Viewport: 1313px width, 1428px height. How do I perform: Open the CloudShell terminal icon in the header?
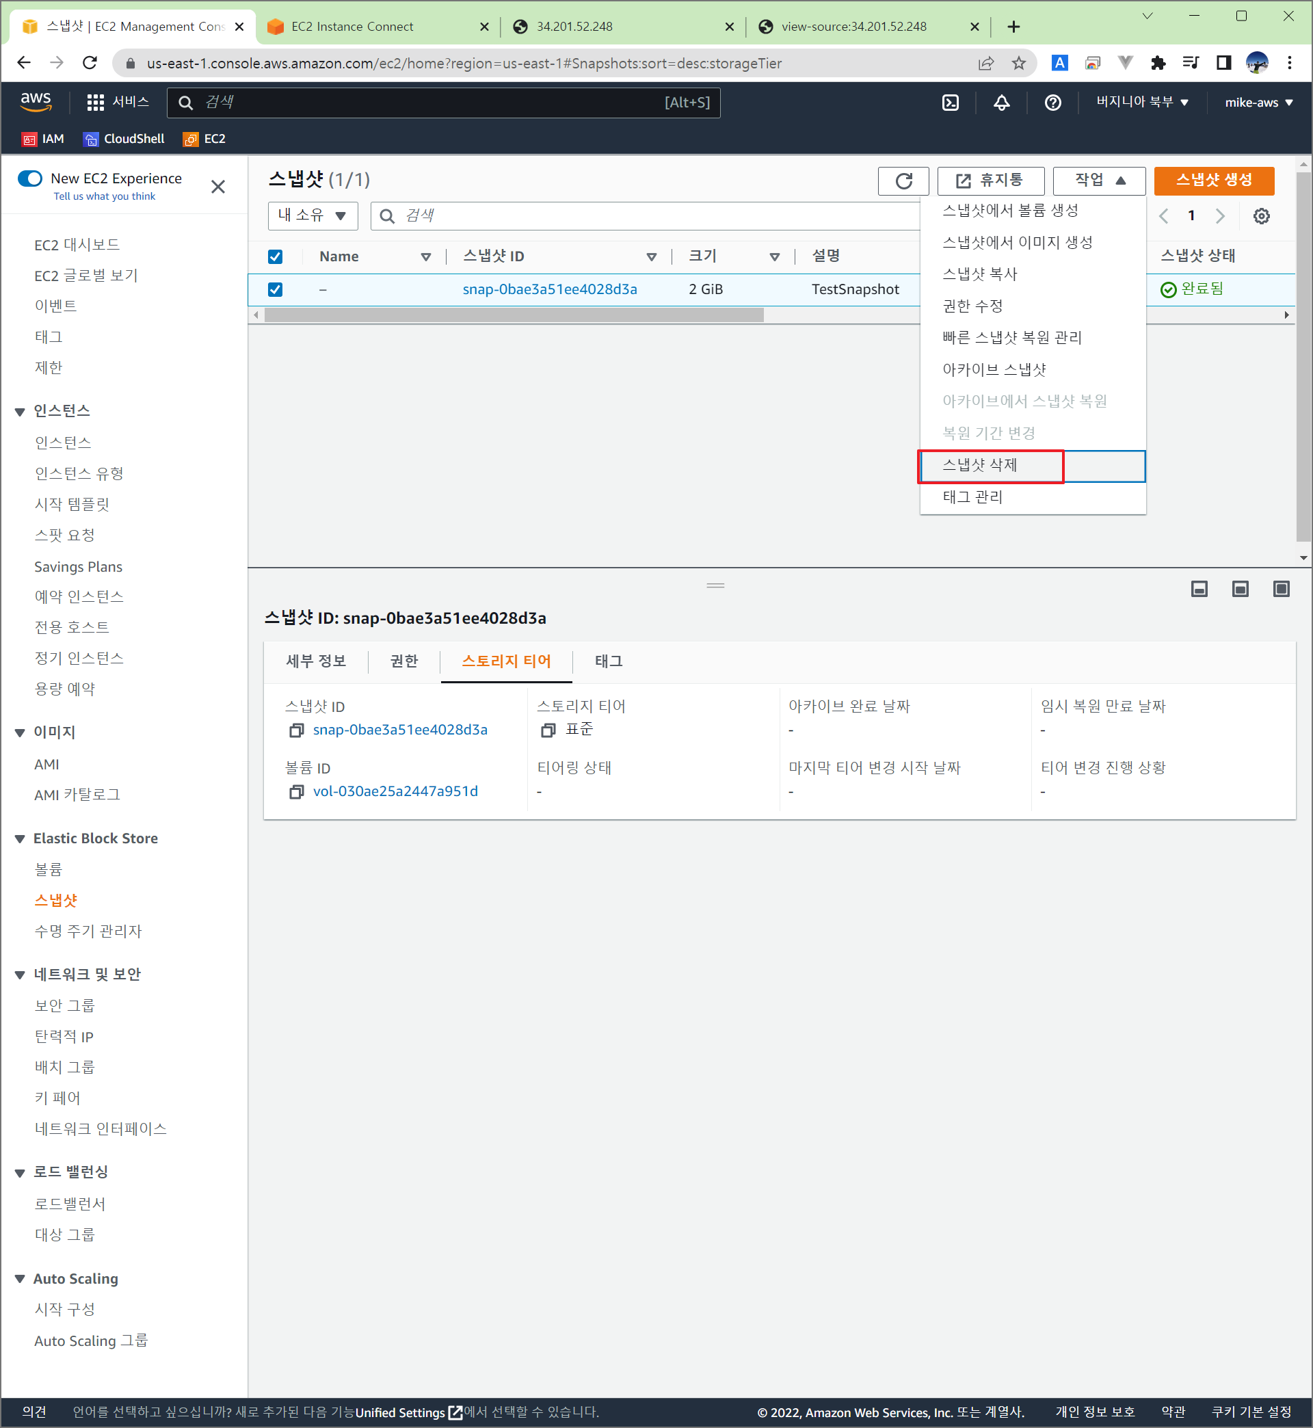click(950, 103)
